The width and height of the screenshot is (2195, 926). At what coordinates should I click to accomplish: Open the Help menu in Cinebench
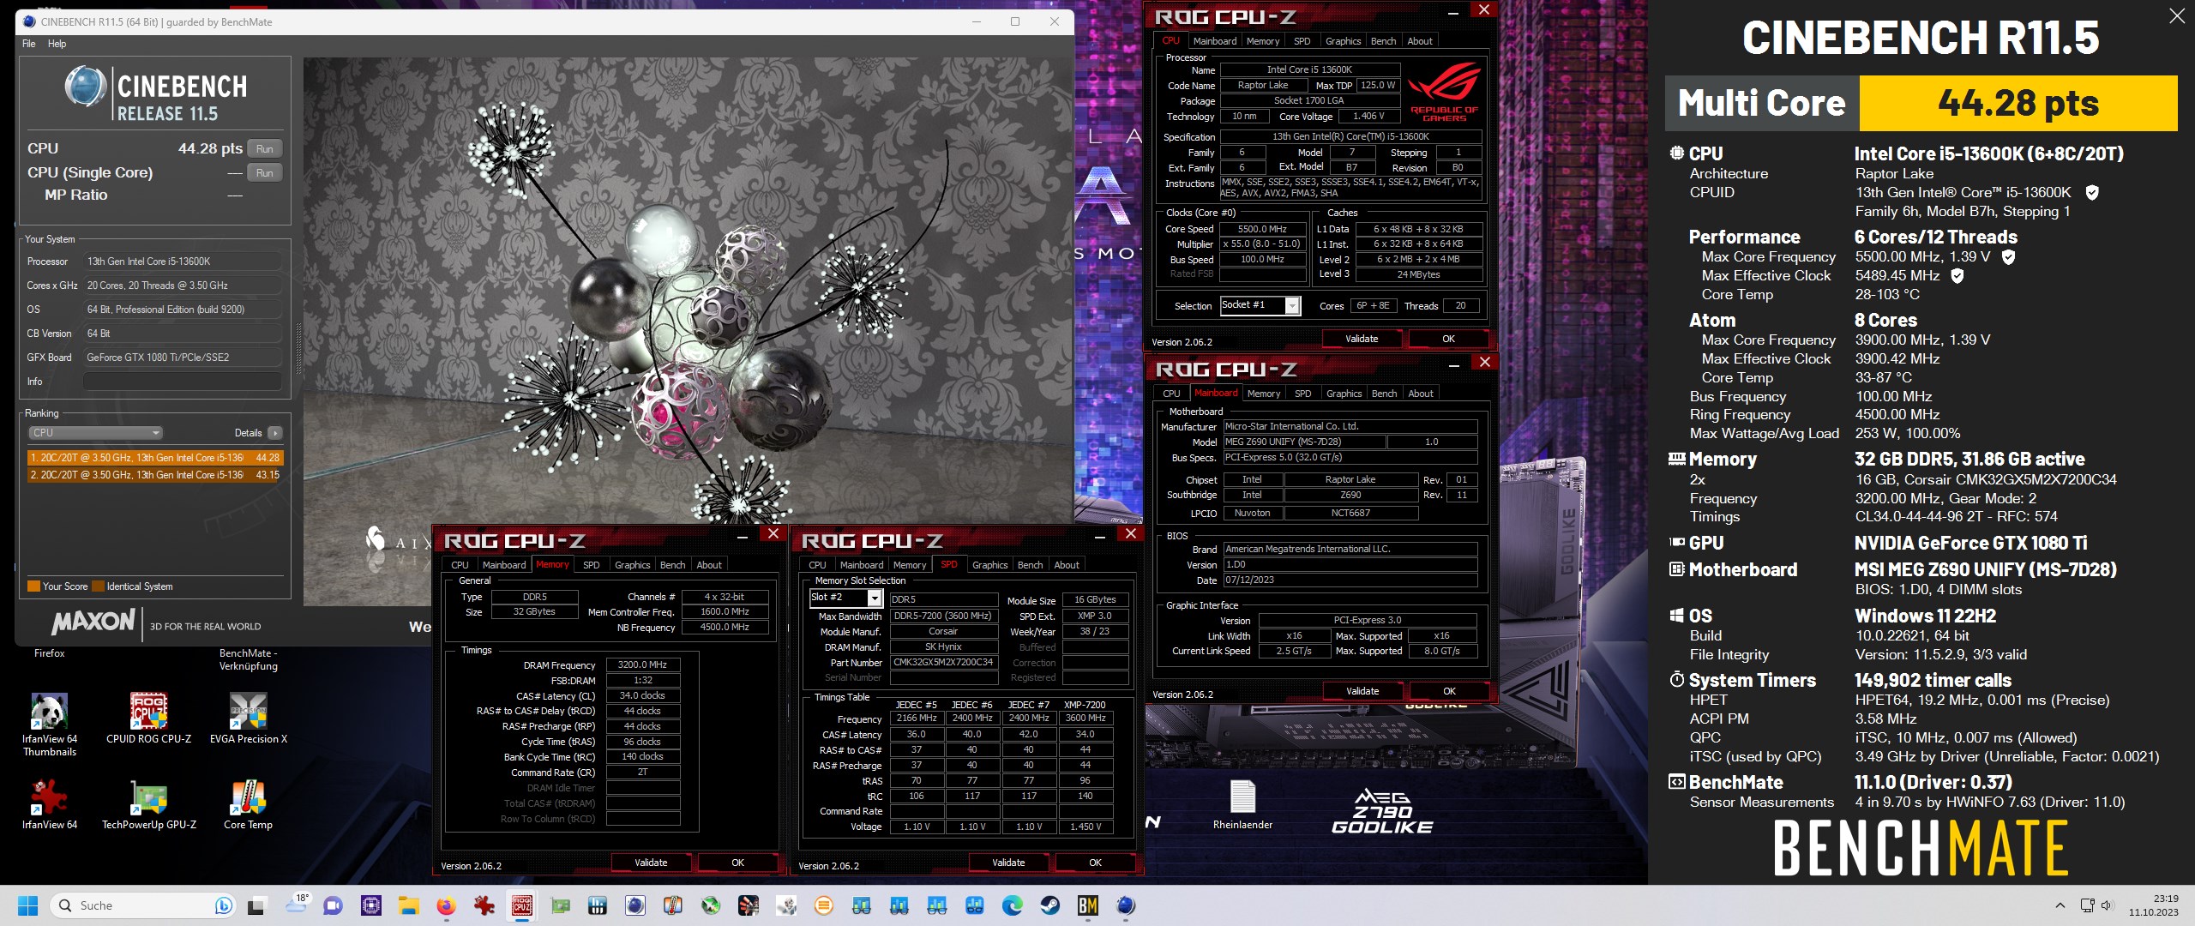[x=57, y=44]
